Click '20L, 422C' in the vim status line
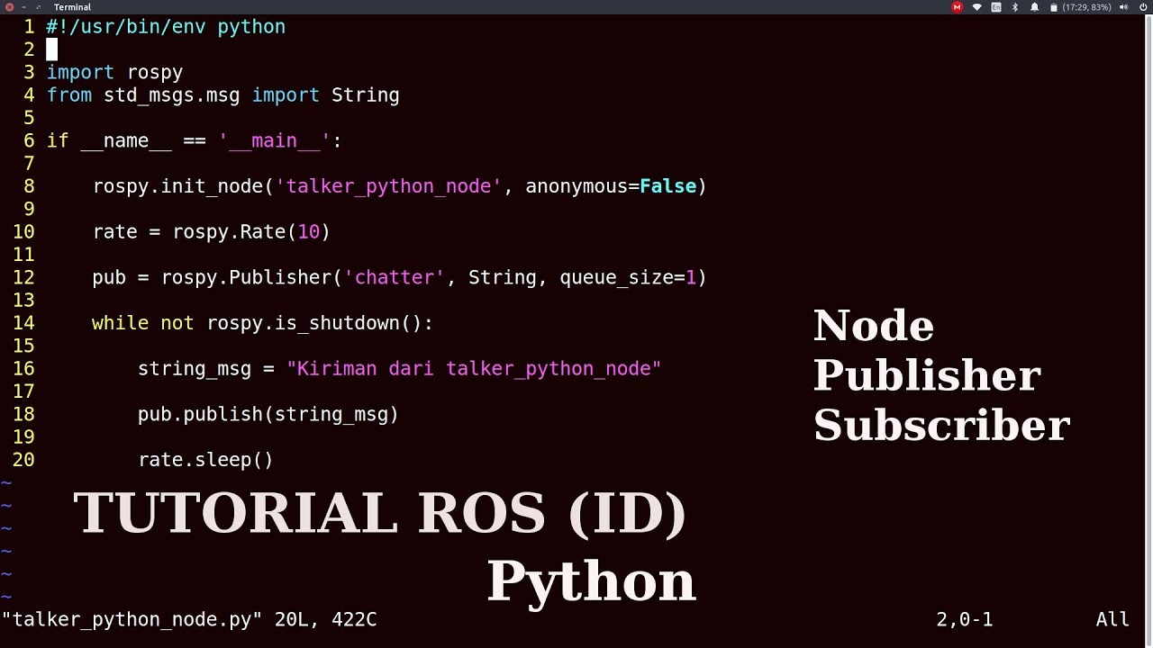 (x=325, y=619)
